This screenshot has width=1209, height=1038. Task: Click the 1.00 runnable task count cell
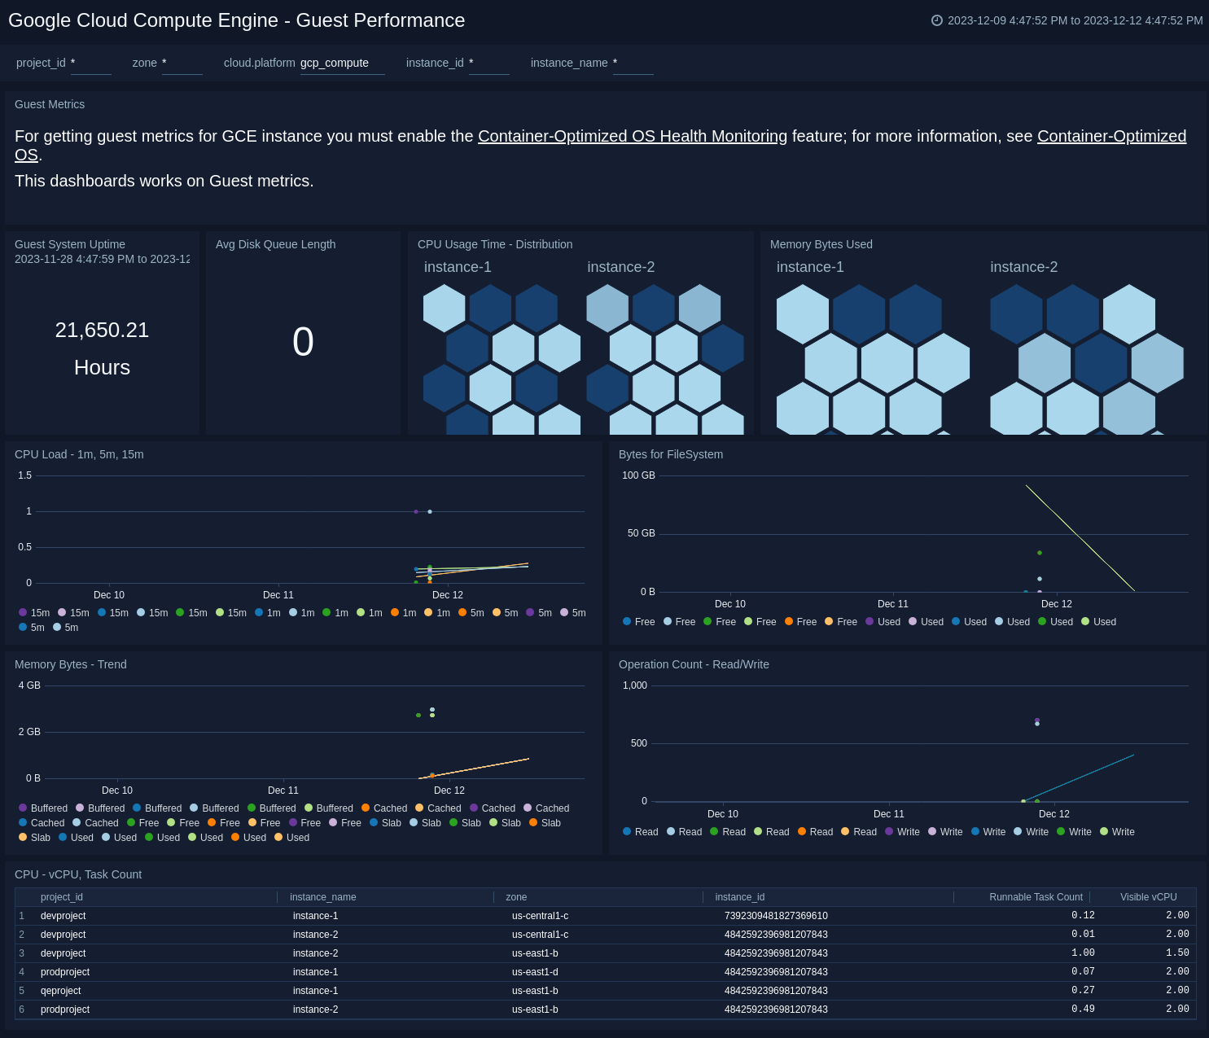1083,953
